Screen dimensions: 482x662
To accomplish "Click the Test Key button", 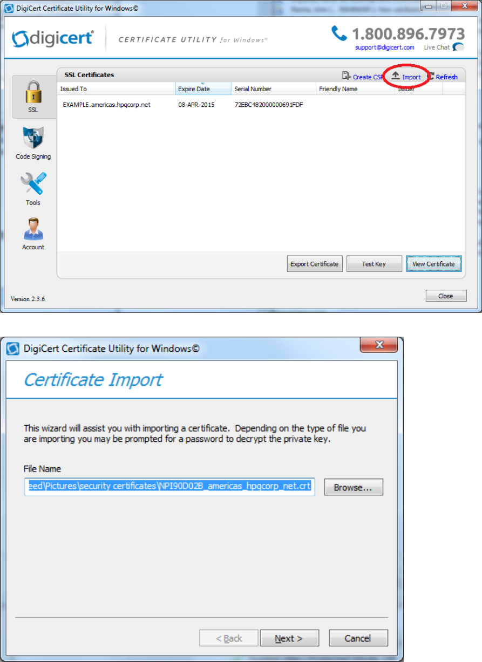I will click(374, 264).
